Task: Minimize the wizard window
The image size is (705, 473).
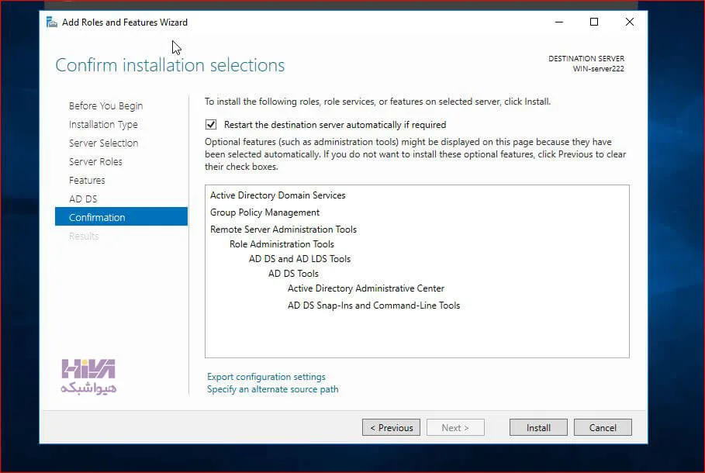Action: 559,22
